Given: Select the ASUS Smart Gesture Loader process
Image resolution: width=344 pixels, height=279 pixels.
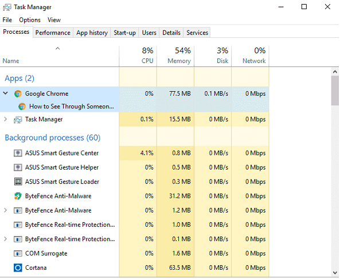Looking at the screenshot, I should [62, 182].
